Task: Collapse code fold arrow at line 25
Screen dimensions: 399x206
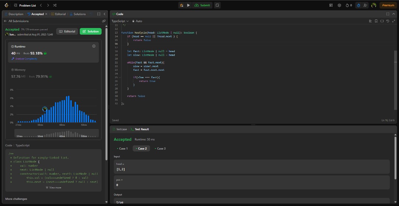Action: tap(120, 77)
